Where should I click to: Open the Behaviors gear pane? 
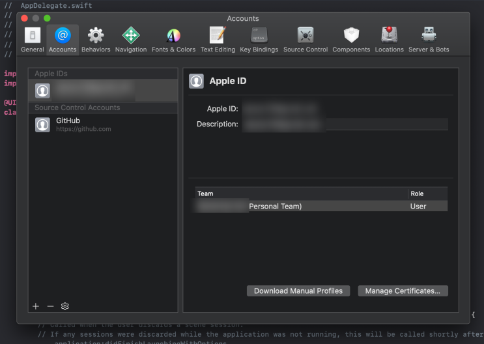(96, 40)
